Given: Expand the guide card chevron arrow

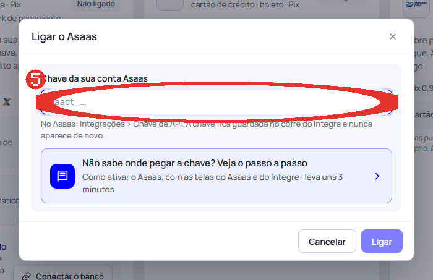Looking at the screenshot, I should pos(377,176).
